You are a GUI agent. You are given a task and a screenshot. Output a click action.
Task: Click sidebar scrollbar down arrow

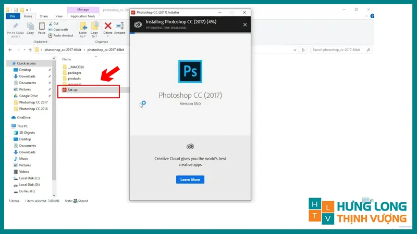54,196
